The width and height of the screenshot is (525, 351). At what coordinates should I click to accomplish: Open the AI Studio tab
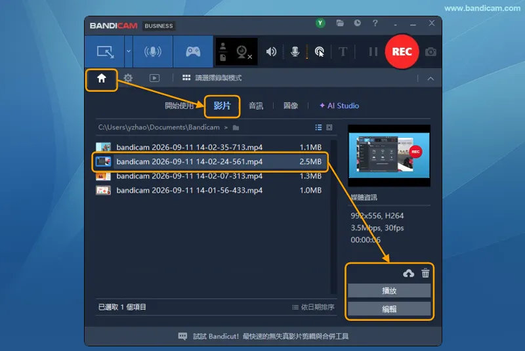click(339, 106)
